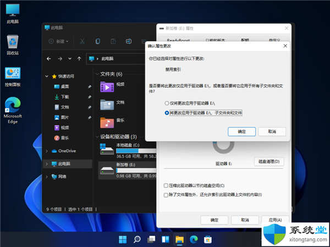Choose apply changes only to drive E:\
This screenshot has height=247, width=330.
point(190,103)
